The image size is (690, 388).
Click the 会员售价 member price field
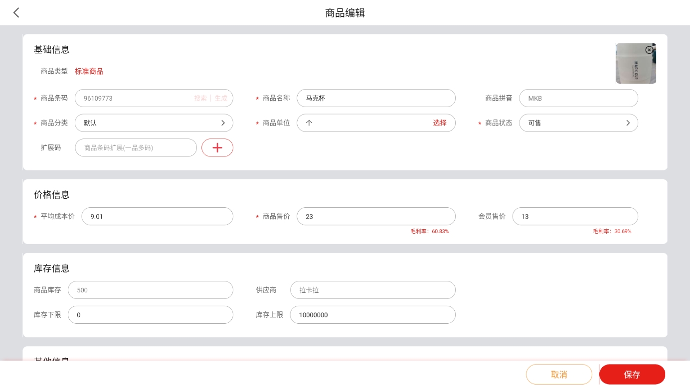[x=575, y=217]
